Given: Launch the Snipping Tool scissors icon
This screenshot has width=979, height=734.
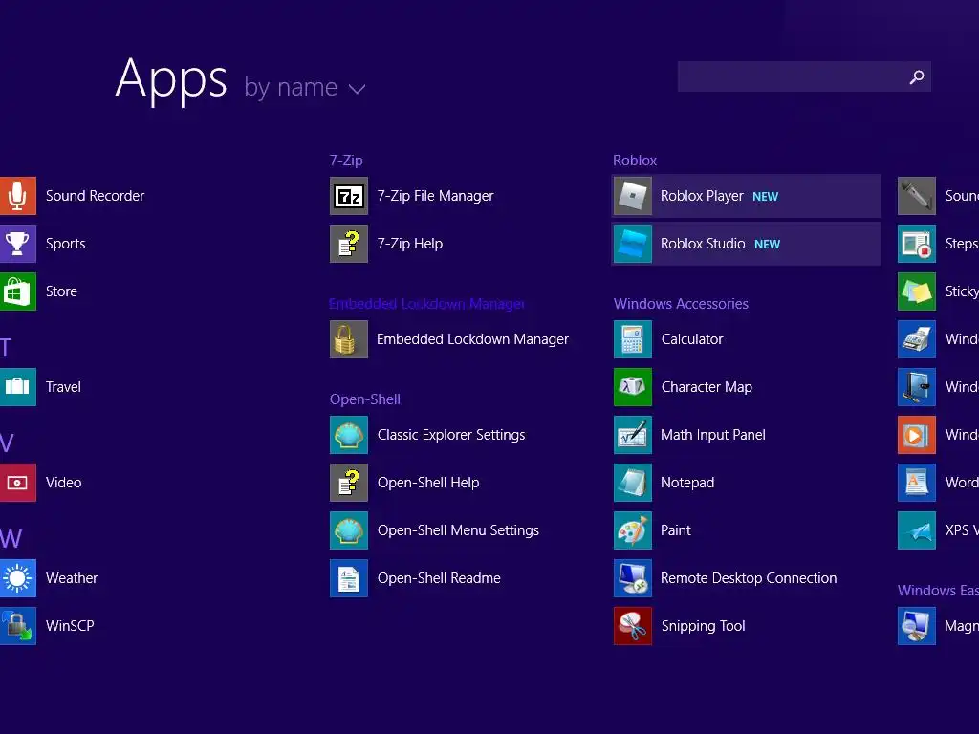Looking at the screenshot, I should click(x=633, y=626).
